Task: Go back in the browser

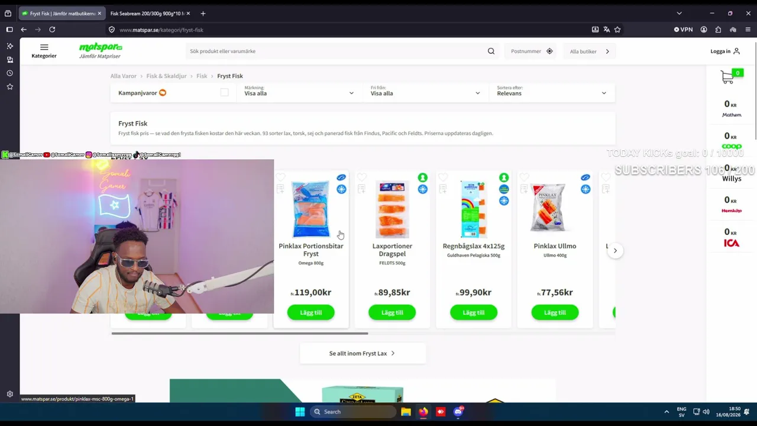Action: pos(24,30)
